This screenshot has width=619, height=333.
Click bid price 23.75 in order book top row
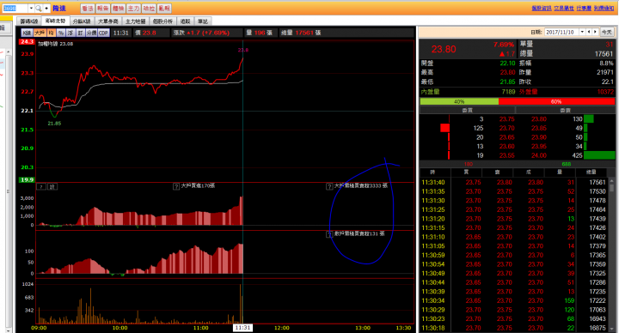[x=506, y=119]
